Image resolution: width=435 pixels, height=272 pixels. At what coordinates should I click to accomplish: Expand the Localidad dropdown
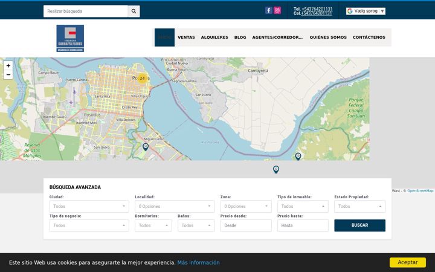coord(175,206)
